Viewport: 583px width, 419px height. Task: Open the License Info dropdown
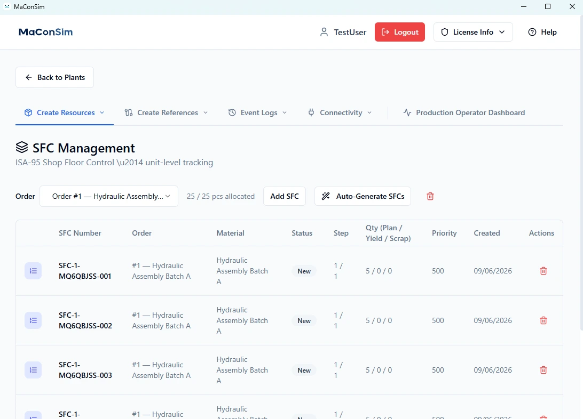click(x=473, y=33)
